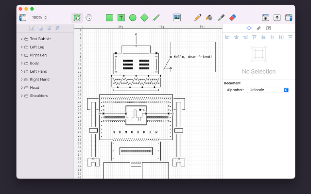Select the Right Hand layer row
Image resolution: width=311 pixels, height=194 pixels.
(x=45, y=80)
